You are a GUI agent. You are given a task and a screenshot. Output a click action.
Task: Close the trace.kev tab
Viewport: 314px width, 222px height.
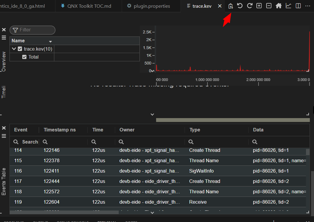click(x=220, y=6)
